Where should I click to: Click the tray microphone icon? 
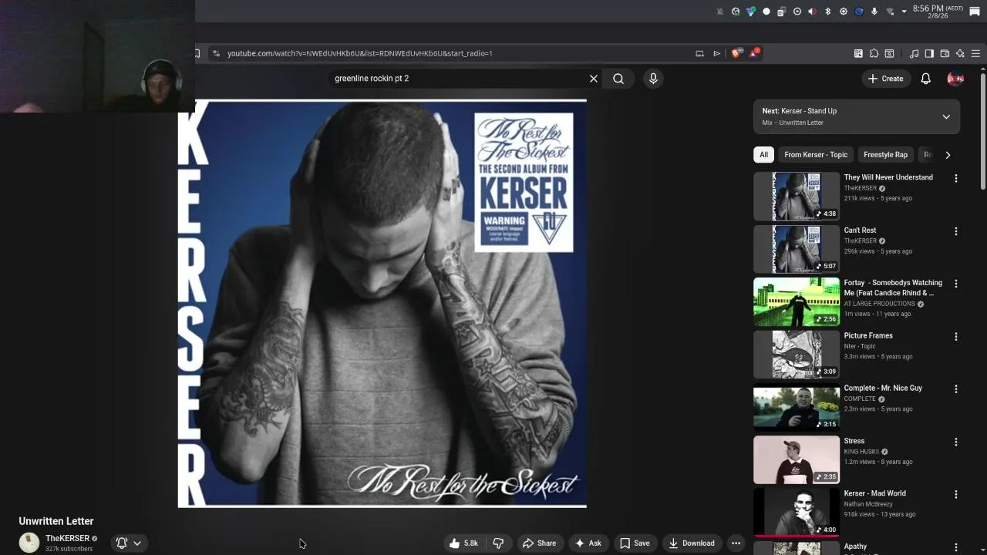pyautogui.click(x=874, y=12)
